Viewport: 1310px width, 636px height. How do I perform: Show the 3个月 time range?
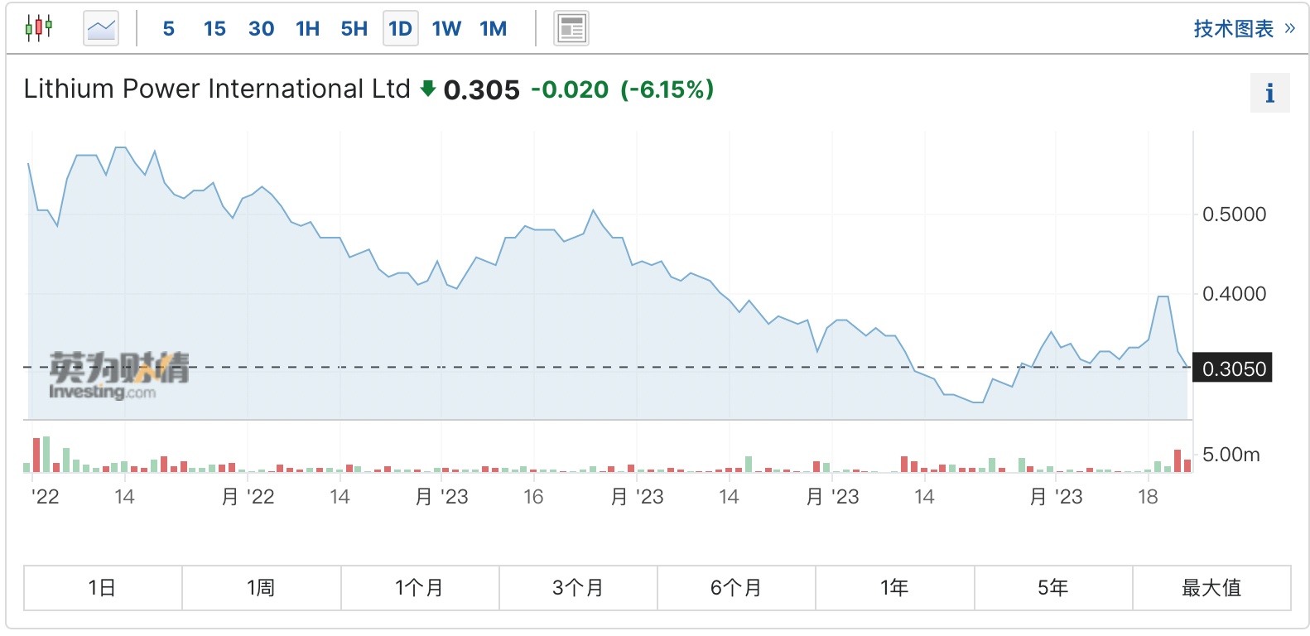point(578,588)
